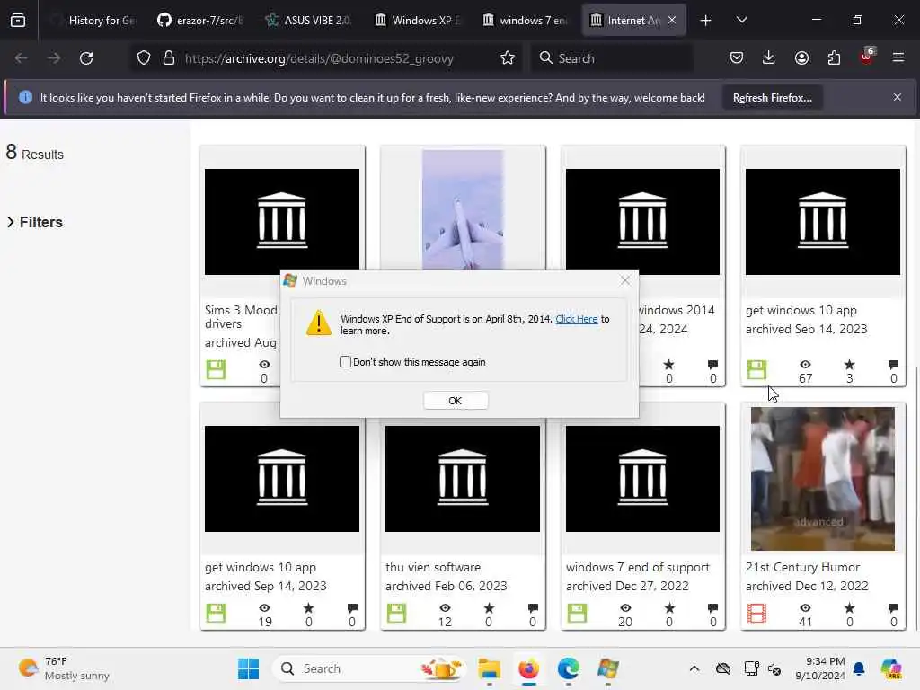This screenshot has width=920, height=690.
Task: Open the thu vien software thumbnail
Action: click(x=463, y=479)
